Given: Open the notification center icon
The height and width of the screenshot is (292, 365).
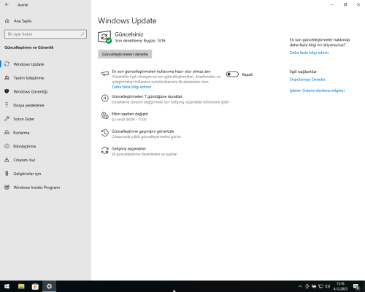Looking at the screenshot, I should point(356,287).
